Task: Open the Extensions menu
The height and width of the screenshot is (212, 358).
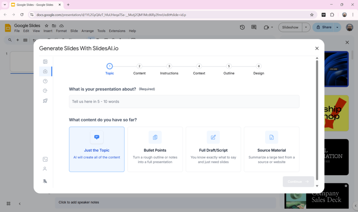Action: pyautogui.click(x=117, y=31)
